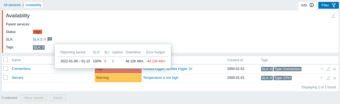Click the edit pencil for Availability service
340x104 pixels.
tap(333, 16)
